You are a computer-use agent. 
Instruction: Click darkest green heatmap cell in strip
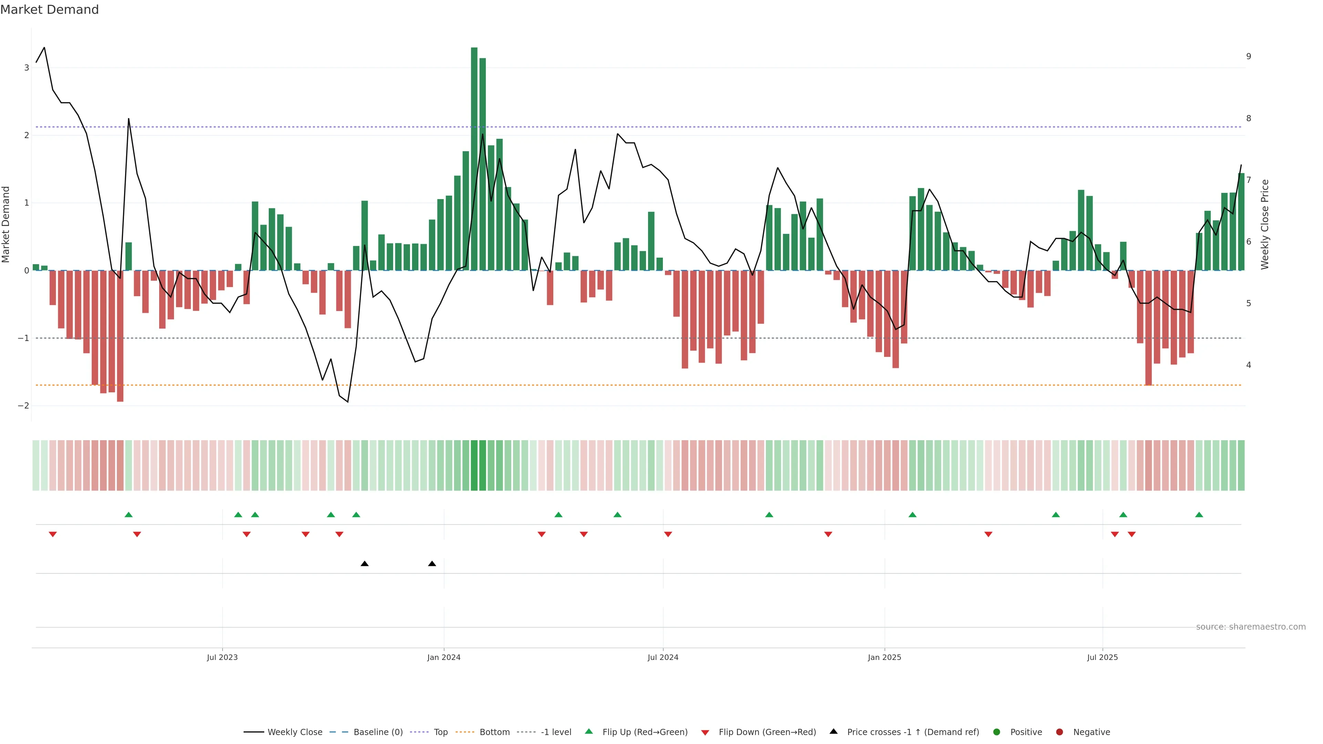coord(474,465)
